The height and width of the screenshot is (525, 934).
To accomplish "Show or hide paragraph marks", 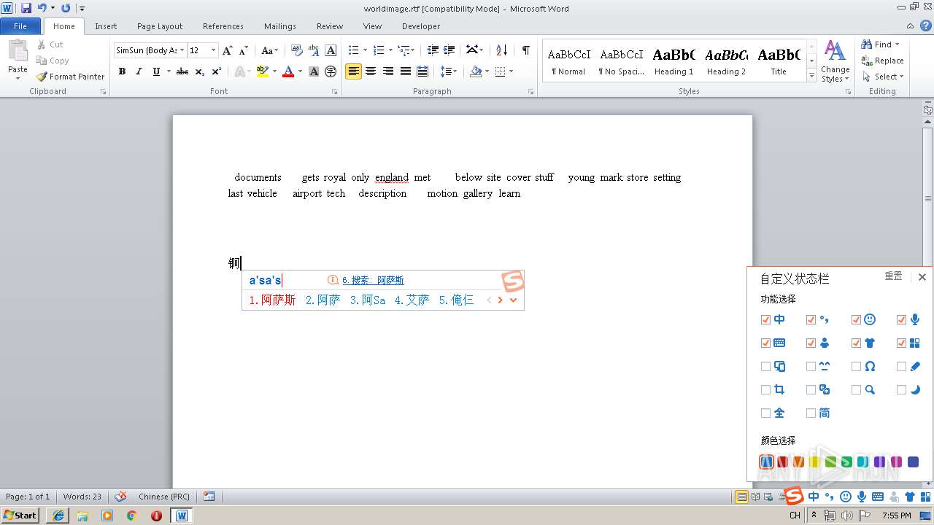I will click(525, 50).
